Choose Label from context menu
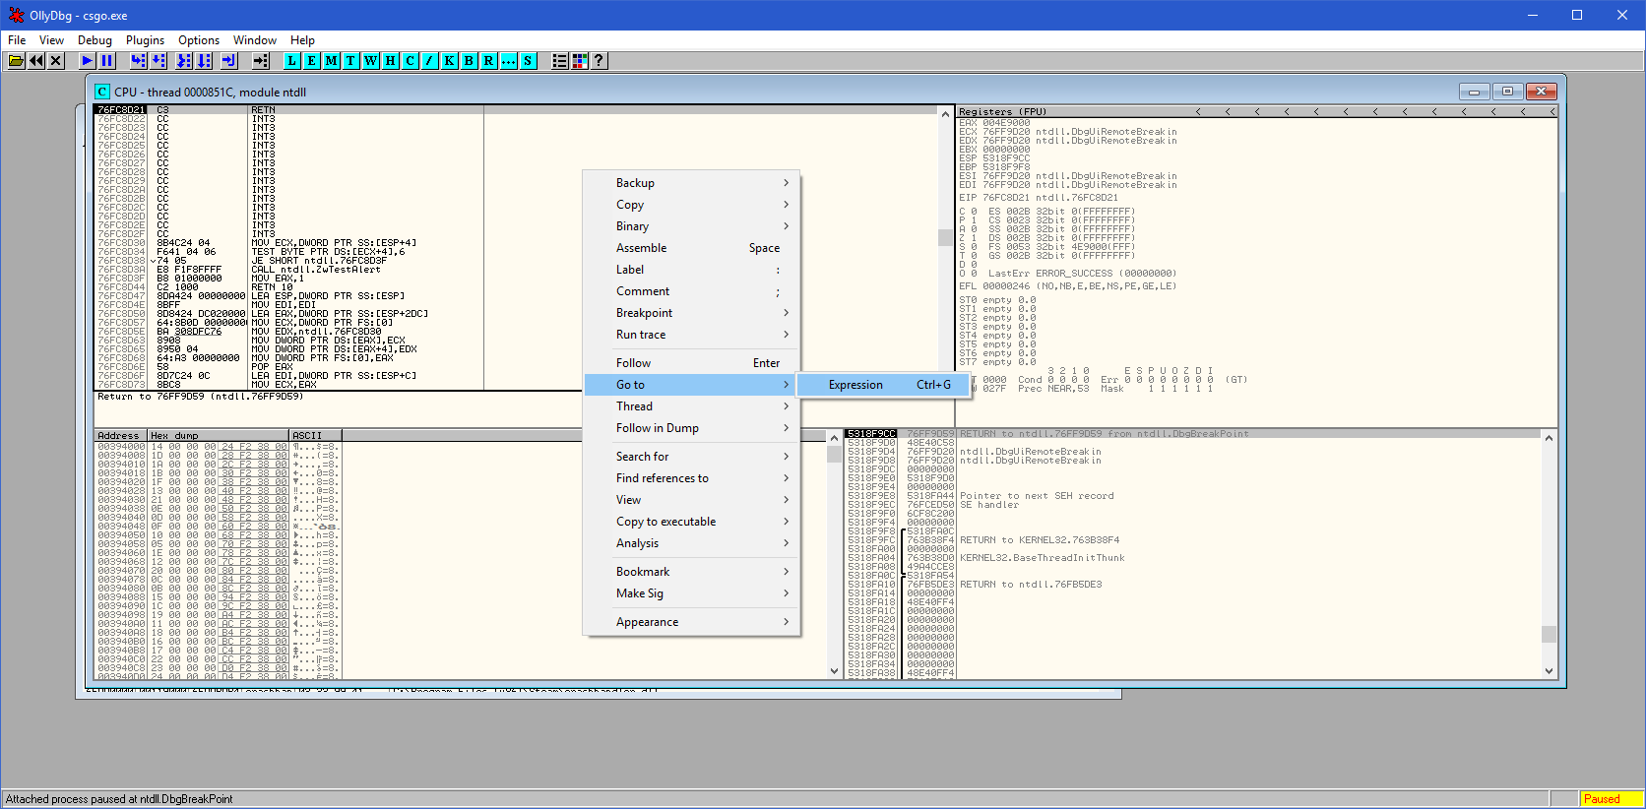 (692, 270)
